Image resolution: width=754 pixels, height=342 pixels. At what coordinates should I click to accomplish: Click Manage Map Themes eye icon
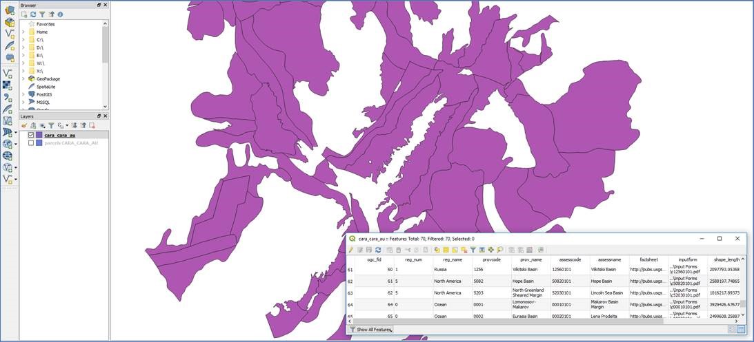(x=42, y=125)
